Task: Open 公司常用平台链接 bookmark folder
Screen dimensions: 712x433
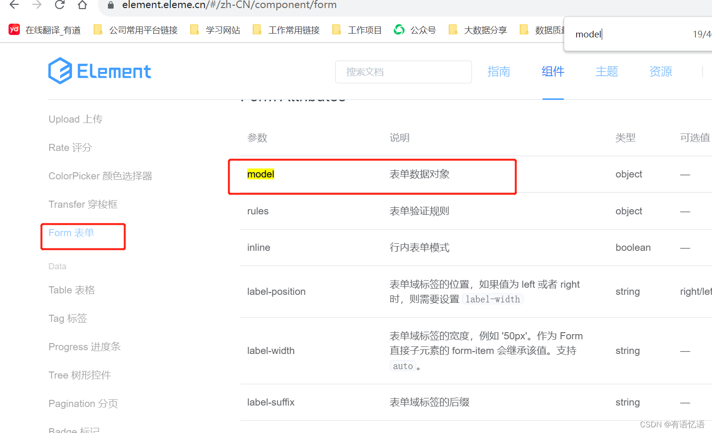Action: (x=135, y=30)
